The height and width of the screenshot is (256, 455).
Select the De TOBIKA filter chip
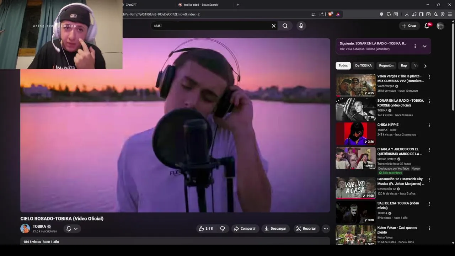click(363, 65)
